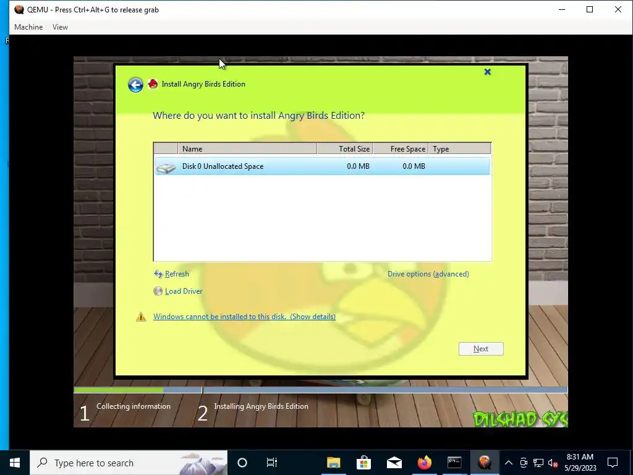Open Command Prompt from taskbar
633x475 pixels.
point(454,463)
